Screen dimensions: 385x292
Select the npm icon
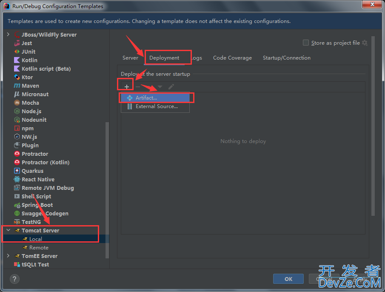pos(17,128)
